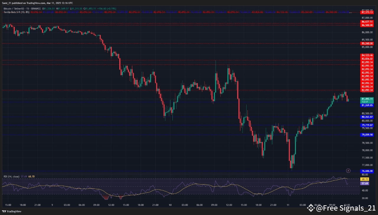
Task: Select the RSI (14, close) indicator legend
Action: point(11,177)
